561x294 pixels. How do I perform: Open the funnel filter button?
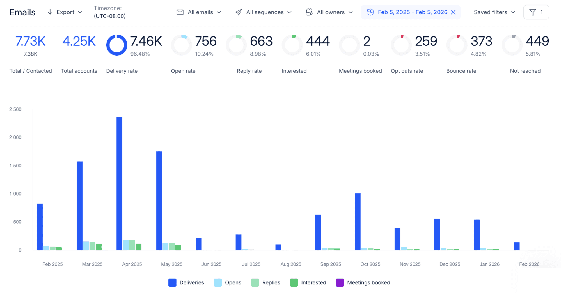pos(536,12)
